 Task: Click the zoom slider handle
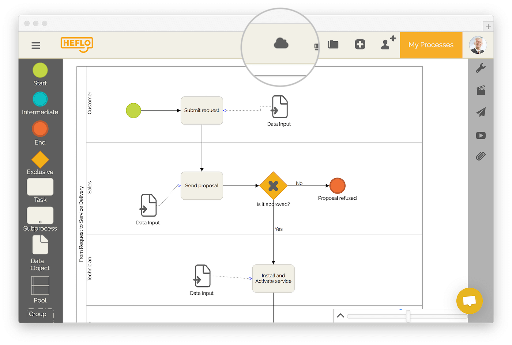408,316
